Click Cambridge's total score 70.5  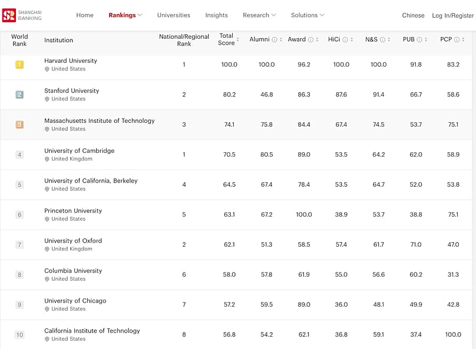point(229,155)
